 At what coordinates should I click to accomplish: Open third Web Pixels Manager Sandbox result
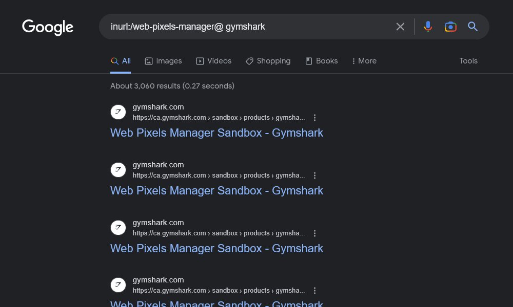pyautogui.click(x=216, y=248)
